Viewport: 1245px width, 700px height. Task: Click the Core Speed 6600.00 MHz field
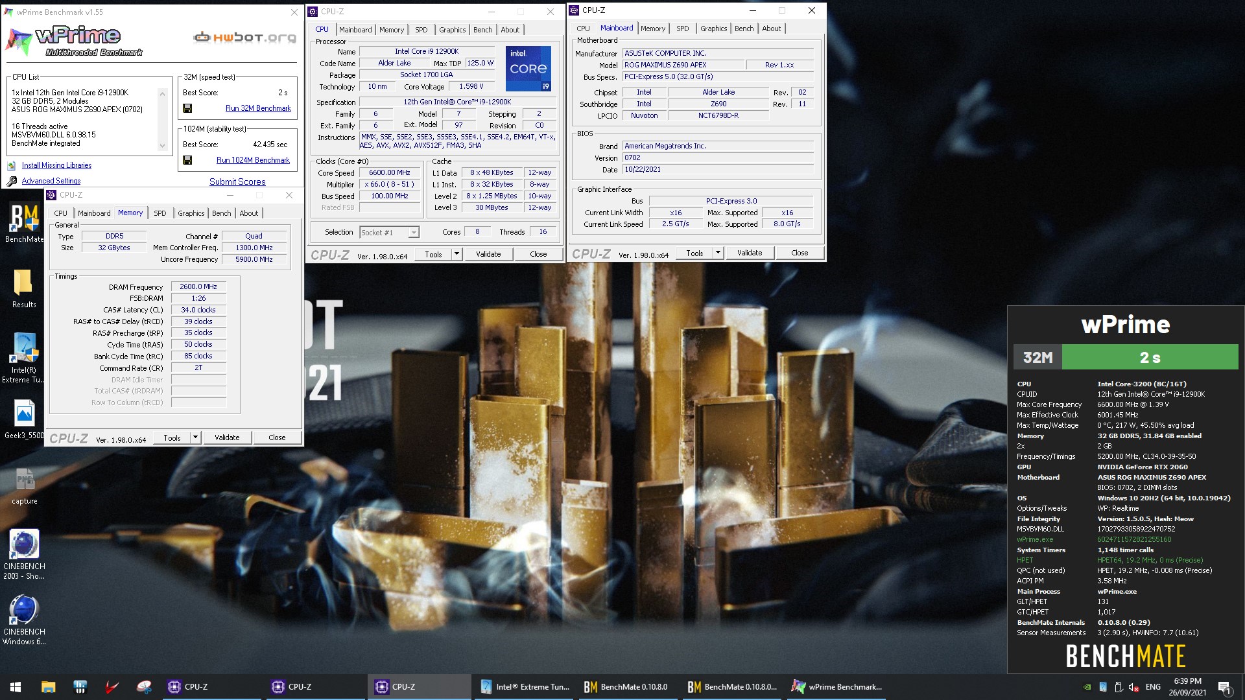point(389,173)
